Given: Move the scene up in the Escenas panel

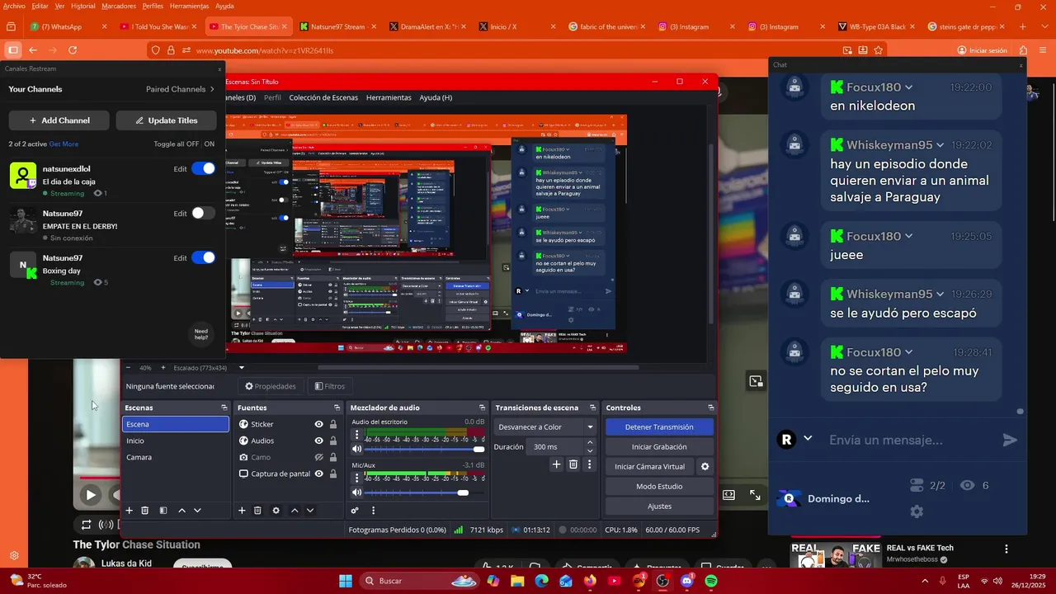Looking at the screenshot, I should coord(182,511).
